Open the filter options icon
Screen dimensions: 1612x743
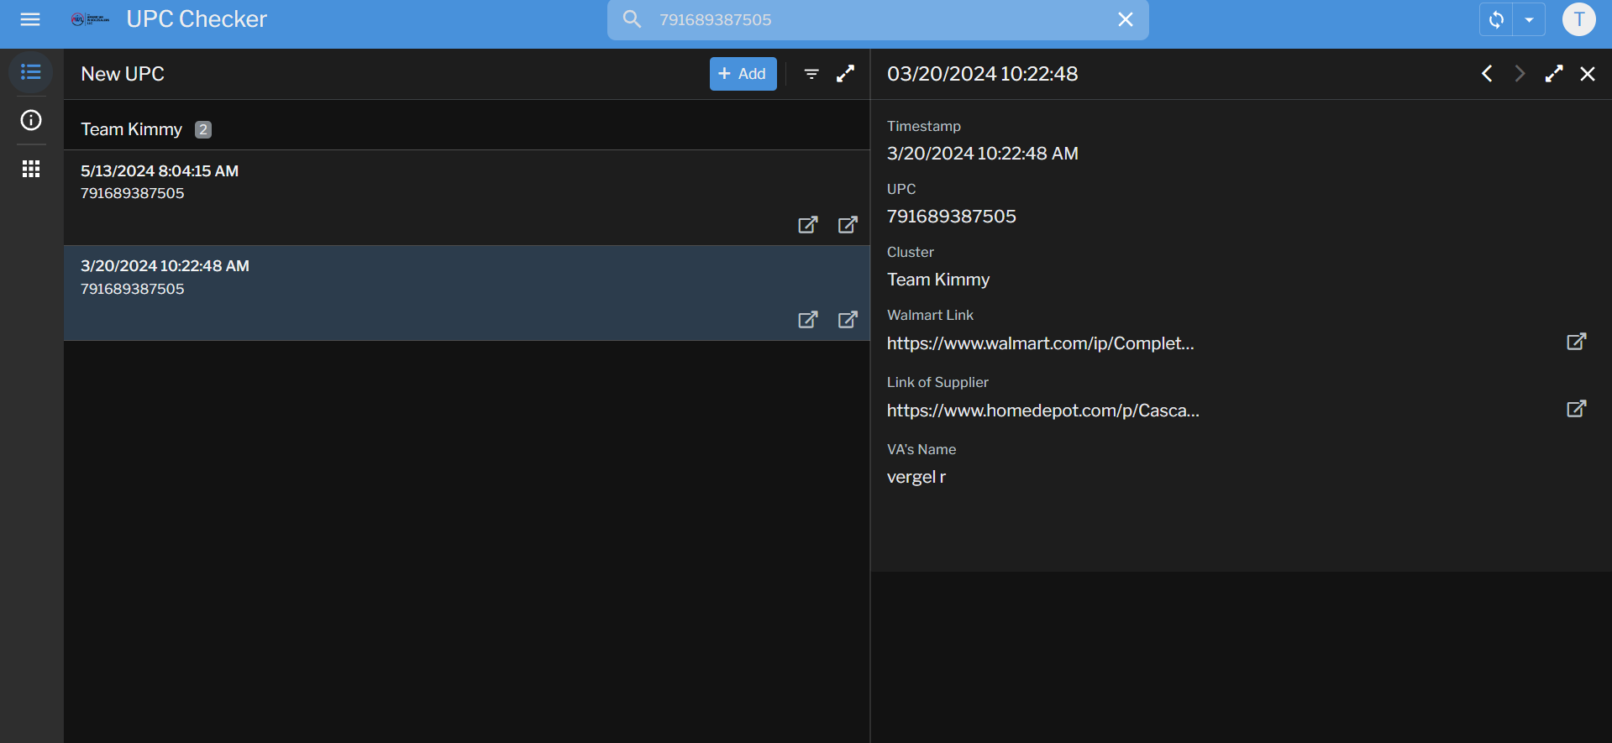[x=811, y=74]
